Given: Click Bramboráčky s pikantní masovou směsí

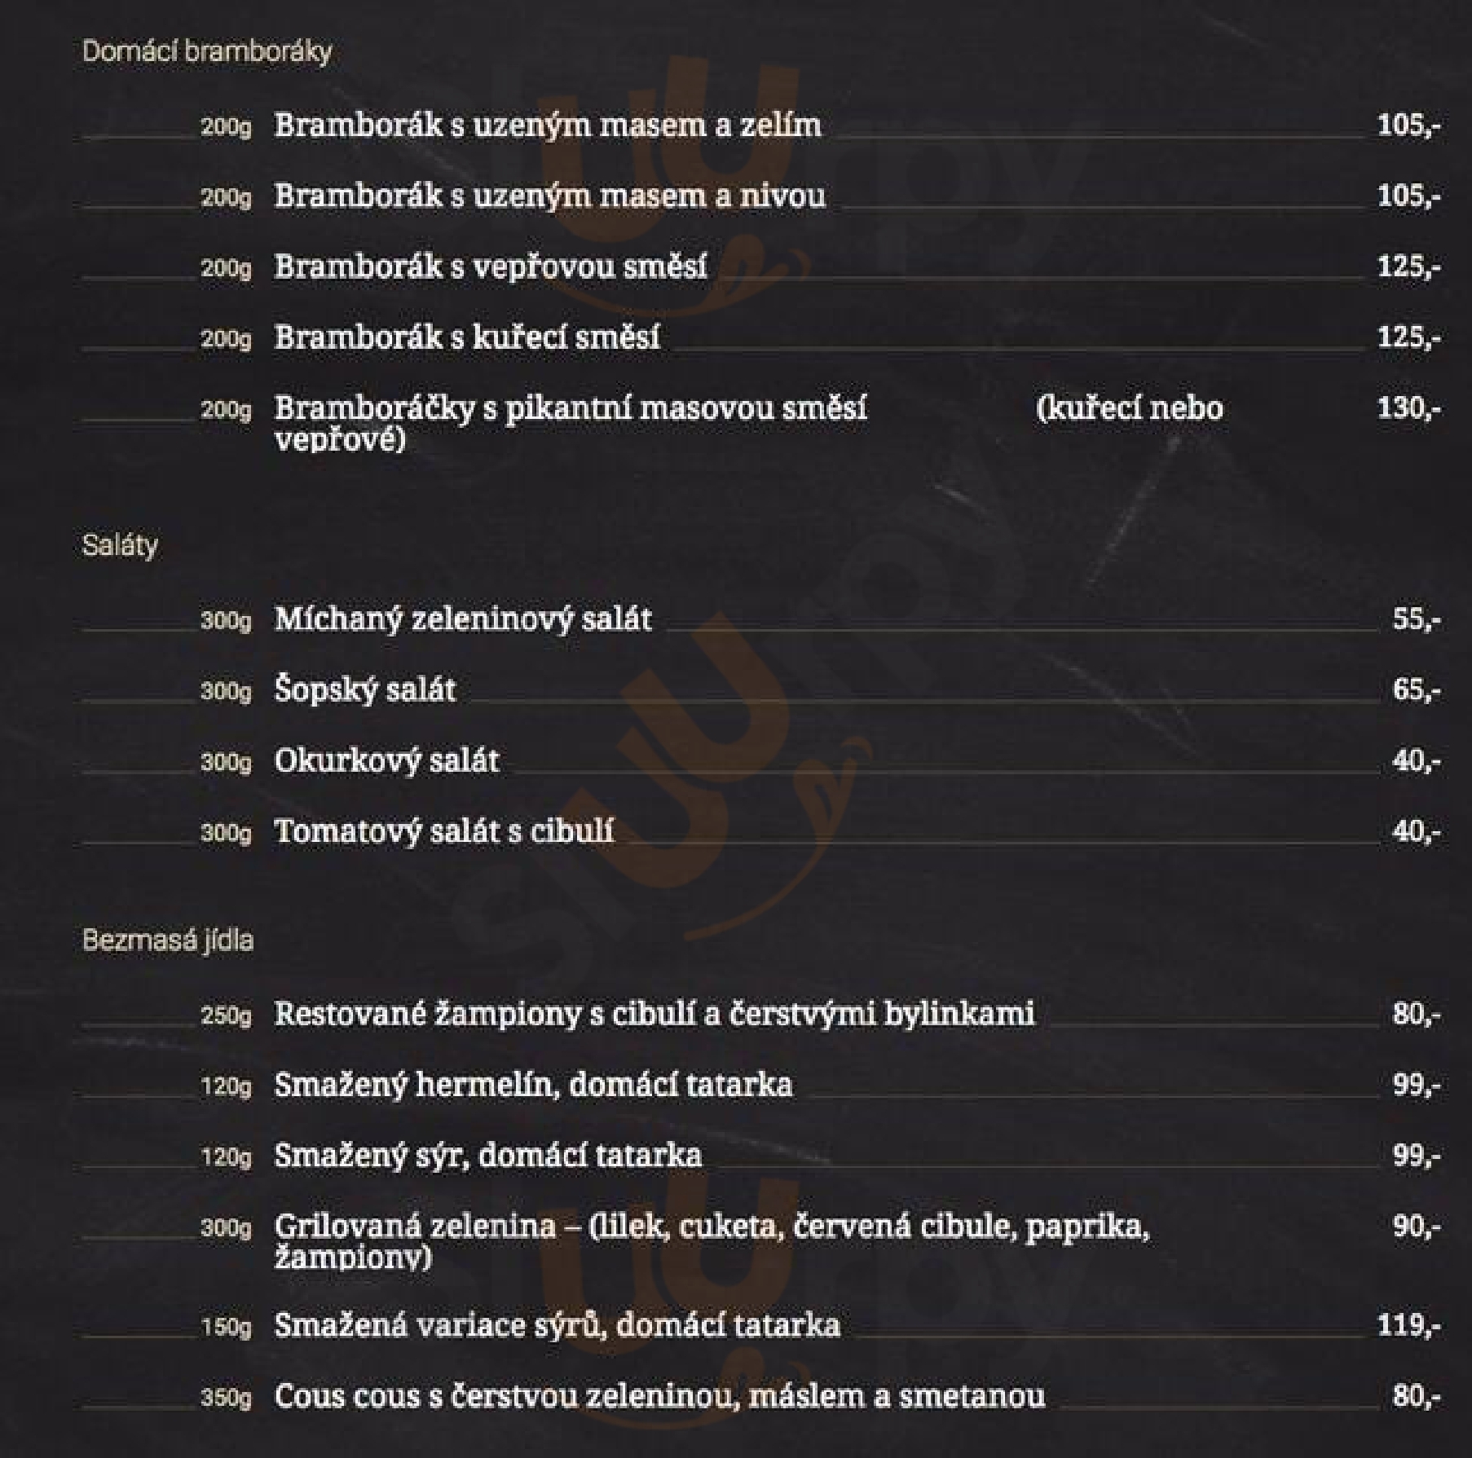Looking at the screenshot, I should tap(571, 408).
